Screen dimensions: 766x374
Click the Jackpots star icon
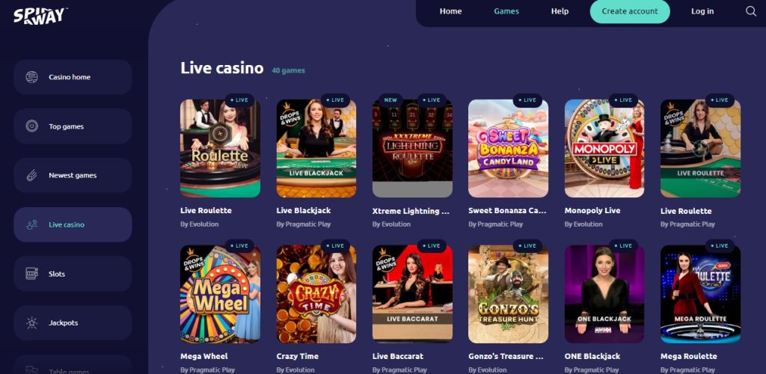[x=31, y=322]
